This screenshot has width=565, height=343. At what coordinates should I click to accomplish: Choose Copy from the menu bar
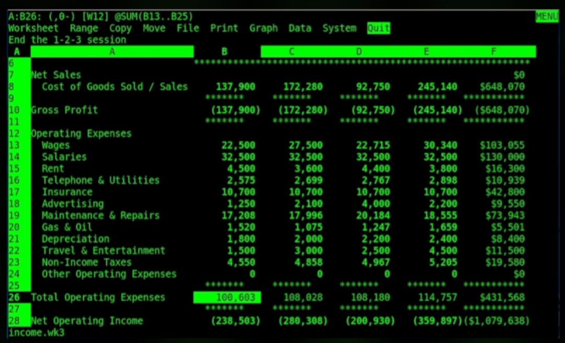tap(120, 28)
